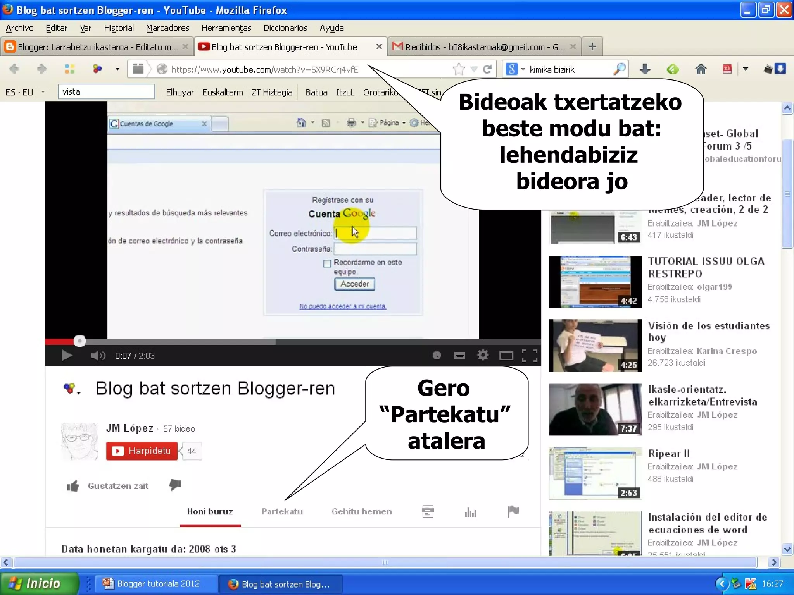Play the YouTube video
Viewport: 794px width, 595px height.
click(x=67, y=355)
